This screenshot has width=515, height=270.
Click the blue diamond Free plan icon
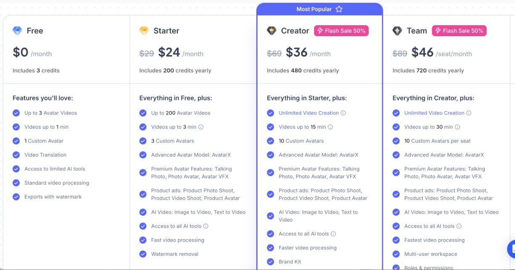click(x=17, y=31)
